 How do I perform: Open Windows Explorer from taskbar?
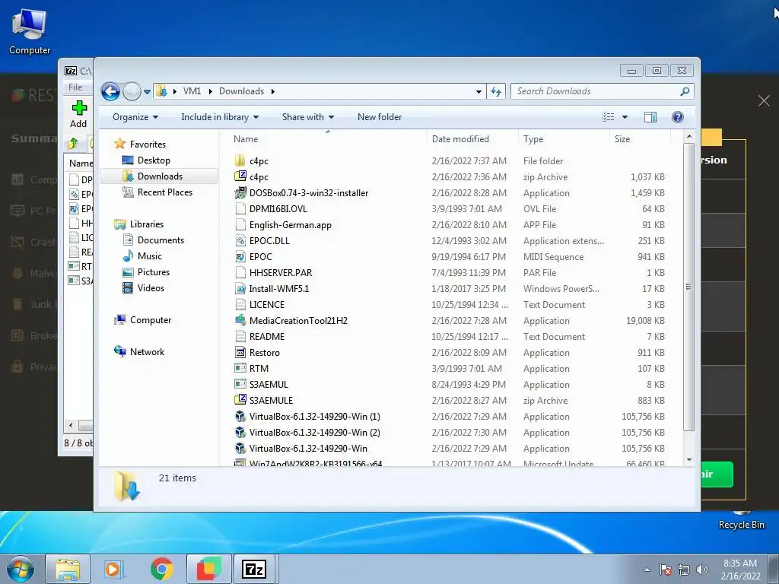coord(68,569)
